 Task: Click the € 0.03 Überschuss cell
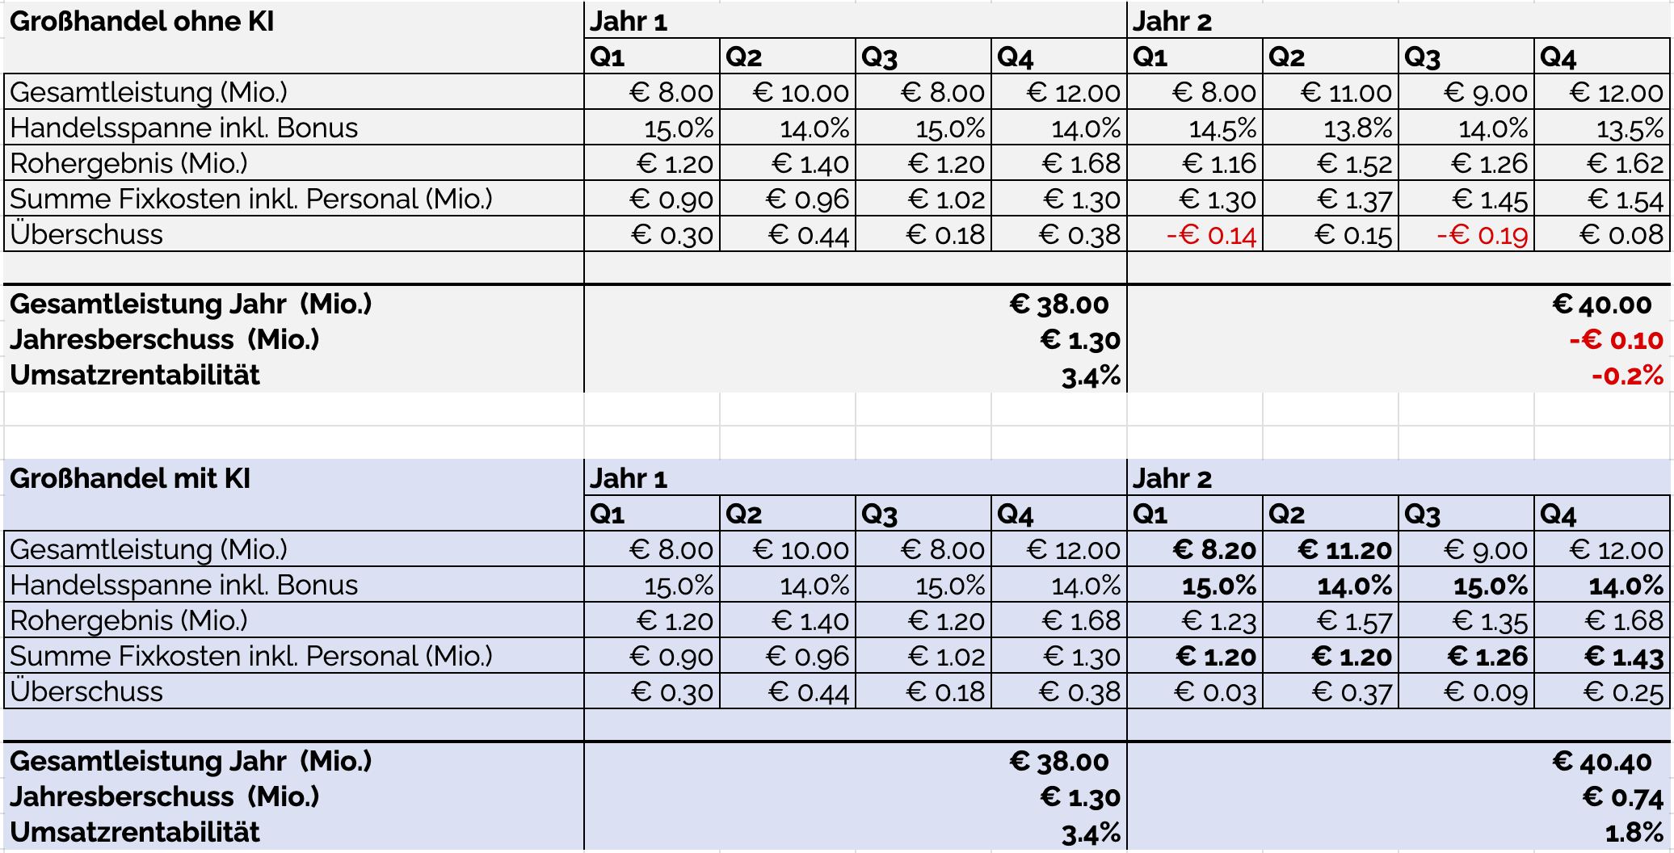pyautogui.click(x=1215, y=692)
